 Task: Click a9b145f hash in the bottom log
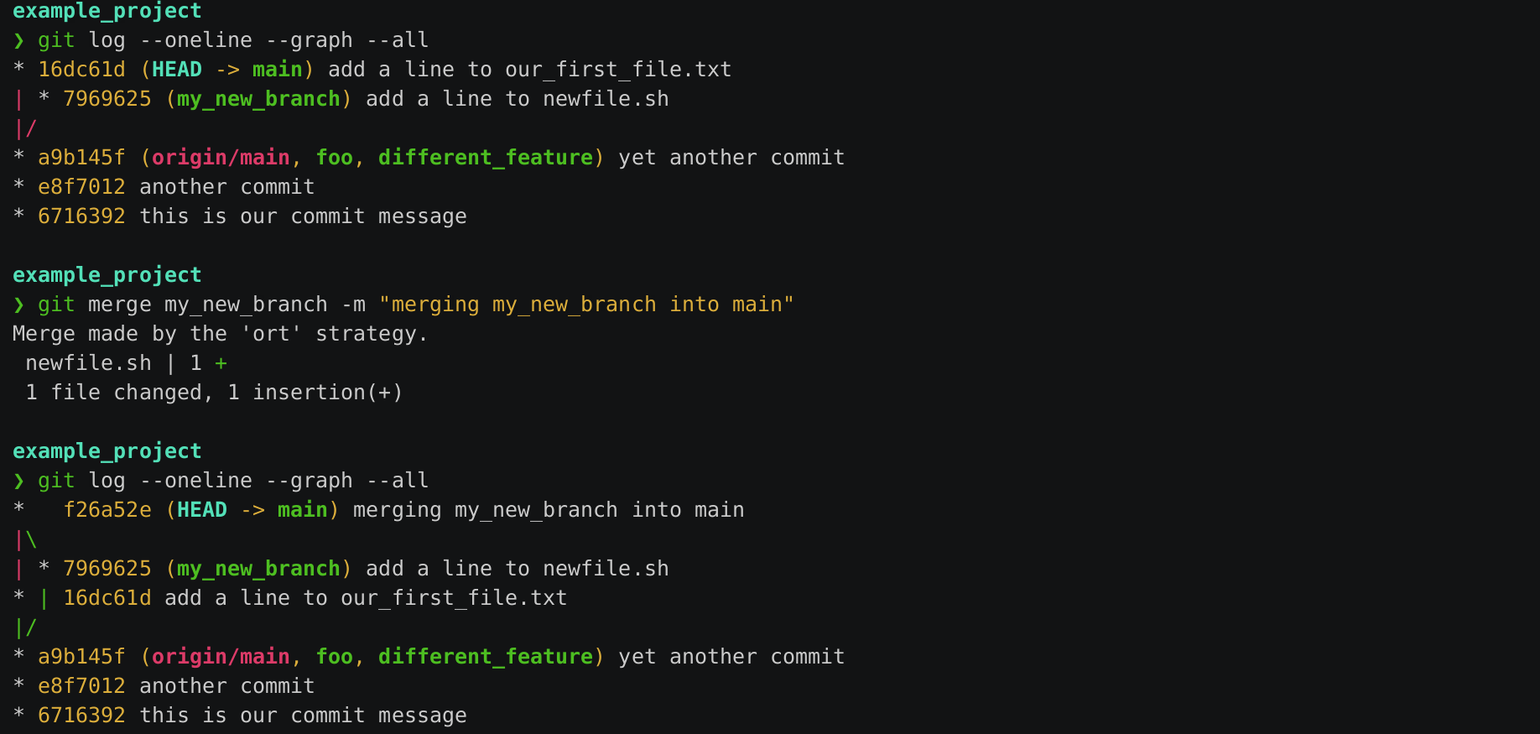81,657
